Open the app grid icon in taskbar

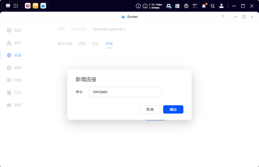click(x=16, y=6)
